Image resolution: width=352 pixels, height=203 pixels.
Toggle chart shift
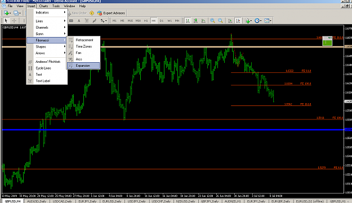[x=238, y=21]
